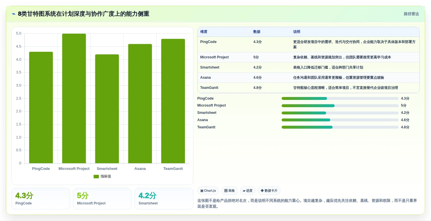Click the Chart.js tag chip

(208, 191)
